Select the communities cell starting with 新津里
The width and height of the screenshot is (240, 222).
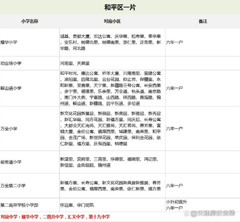pyautogui.click(x=112, y=162)
